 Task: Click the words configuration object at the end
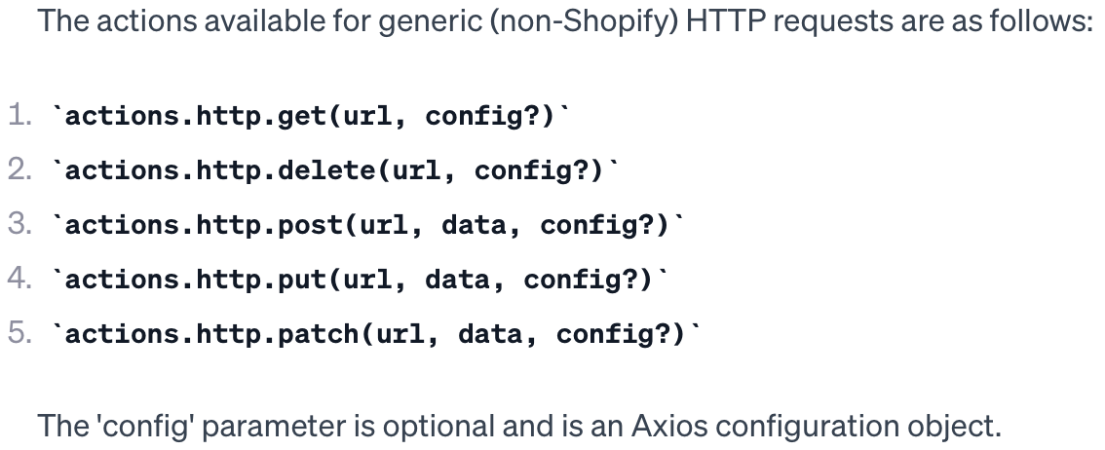pos(857,428)
